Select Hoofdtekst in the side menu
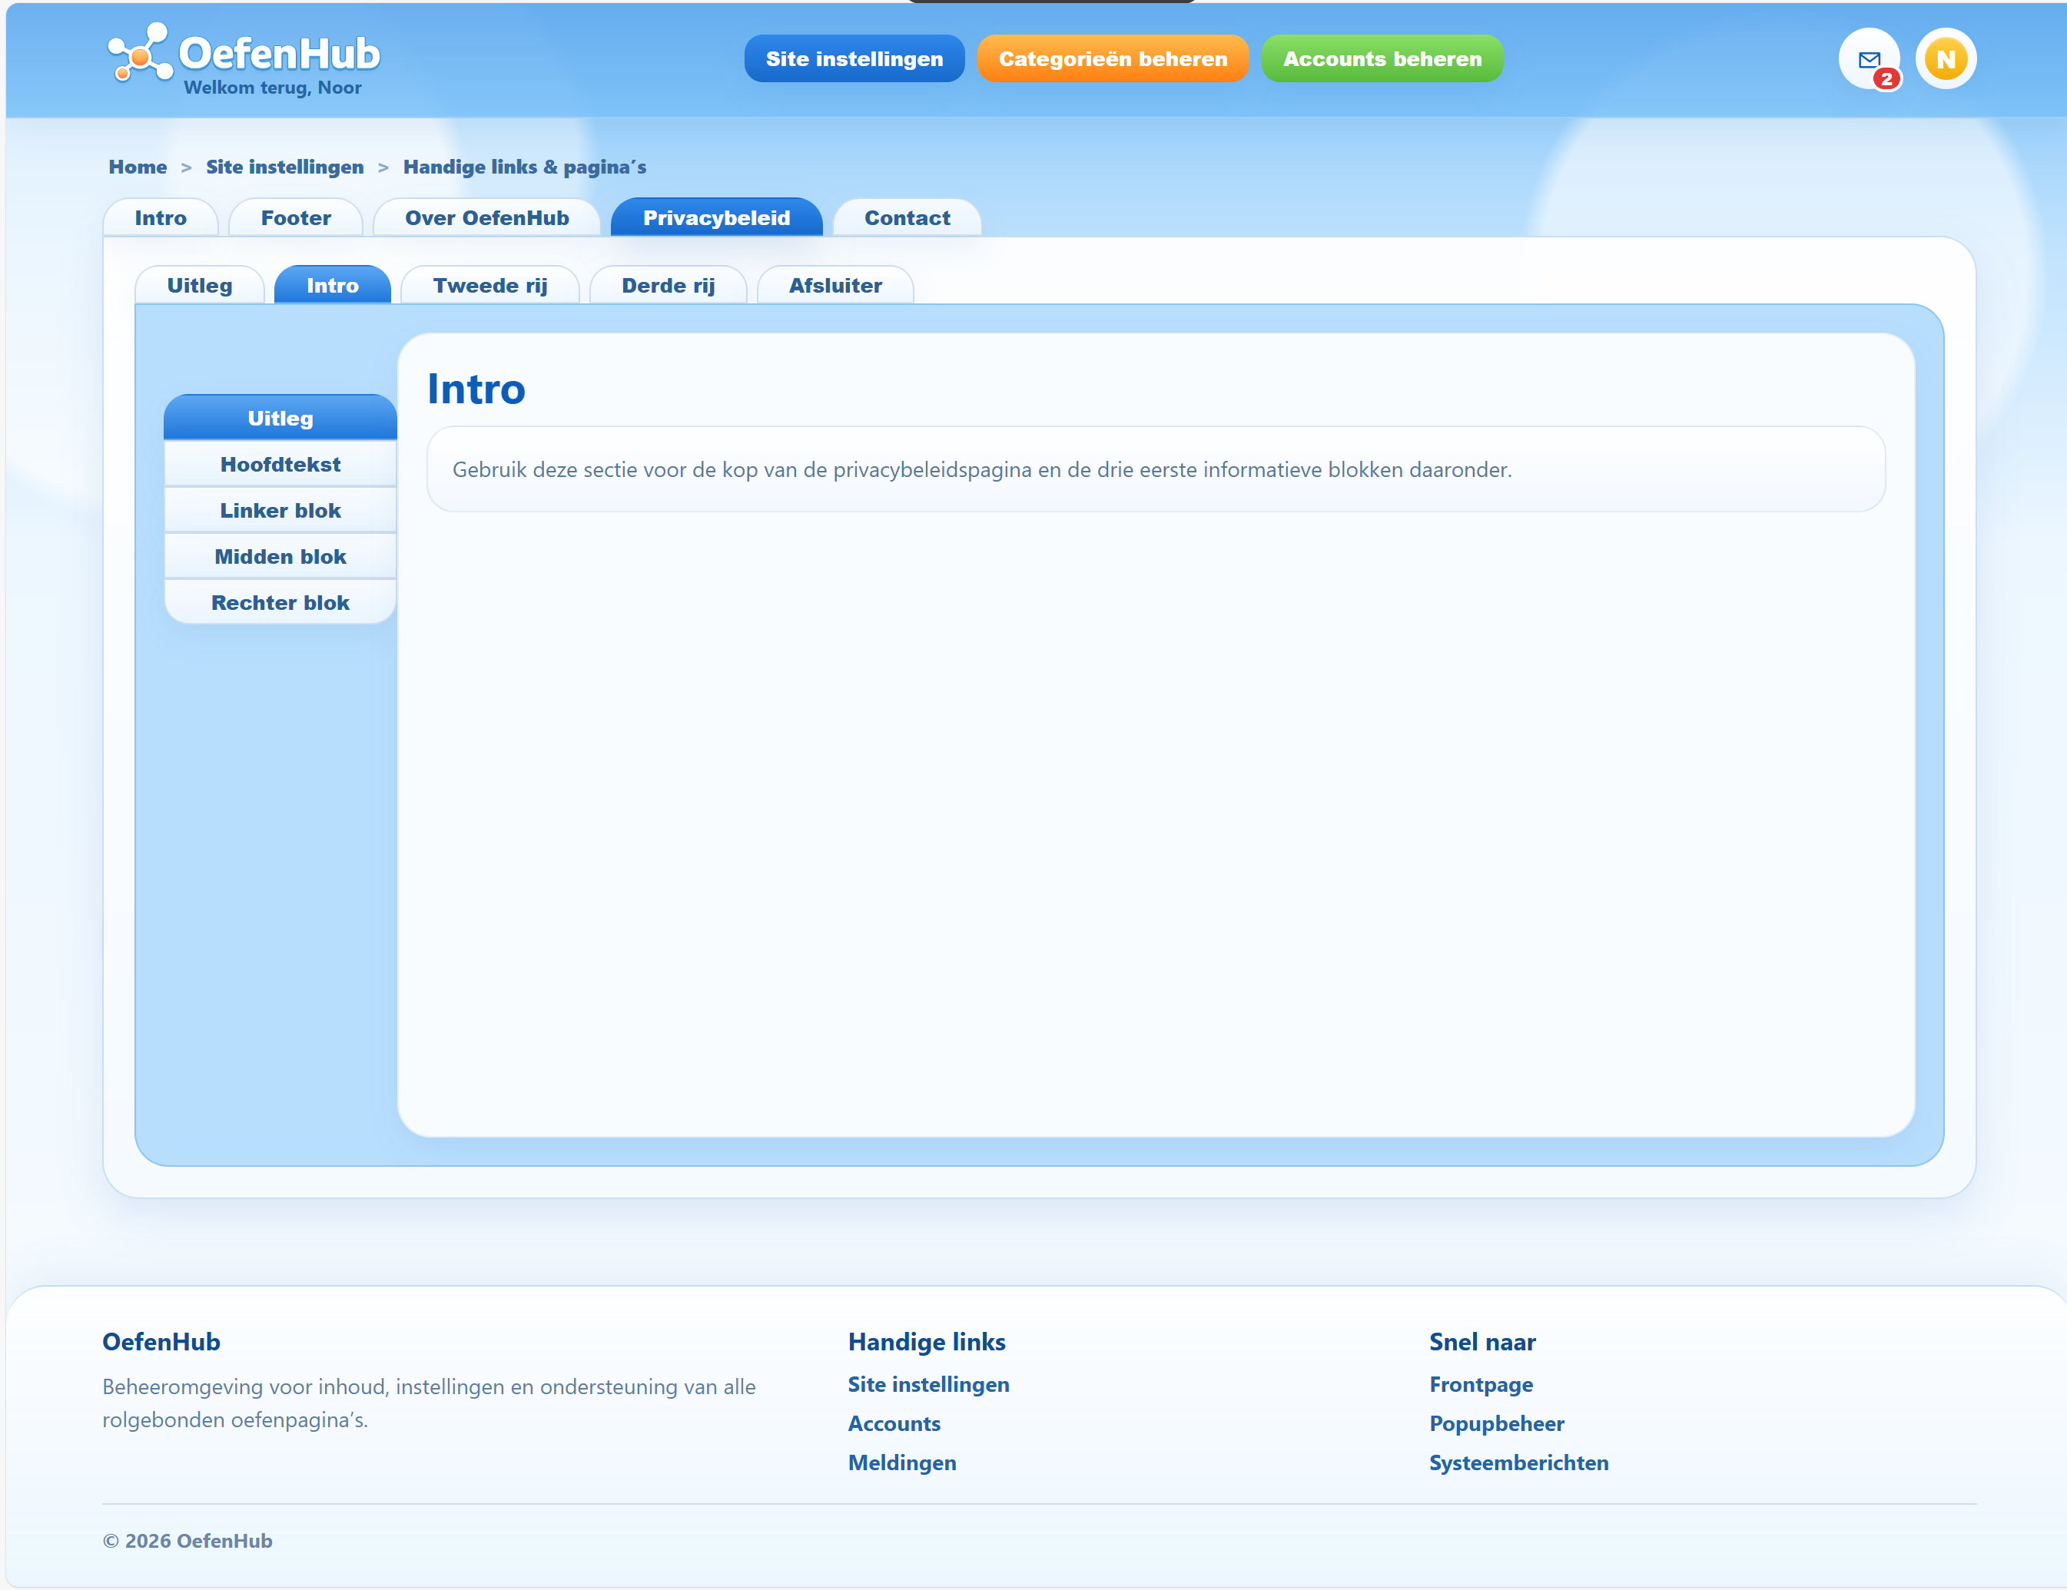2067x1590 pixels. click(x=280, y=463)
